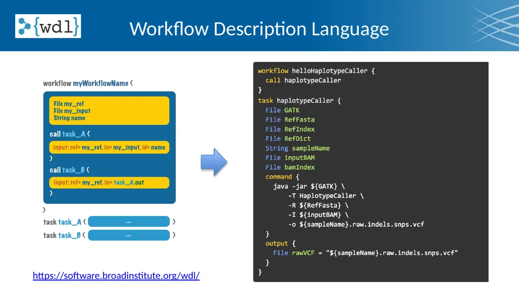Click the 'File bamIndex' code line
The image size is (519, 292).
pos(290,167)
